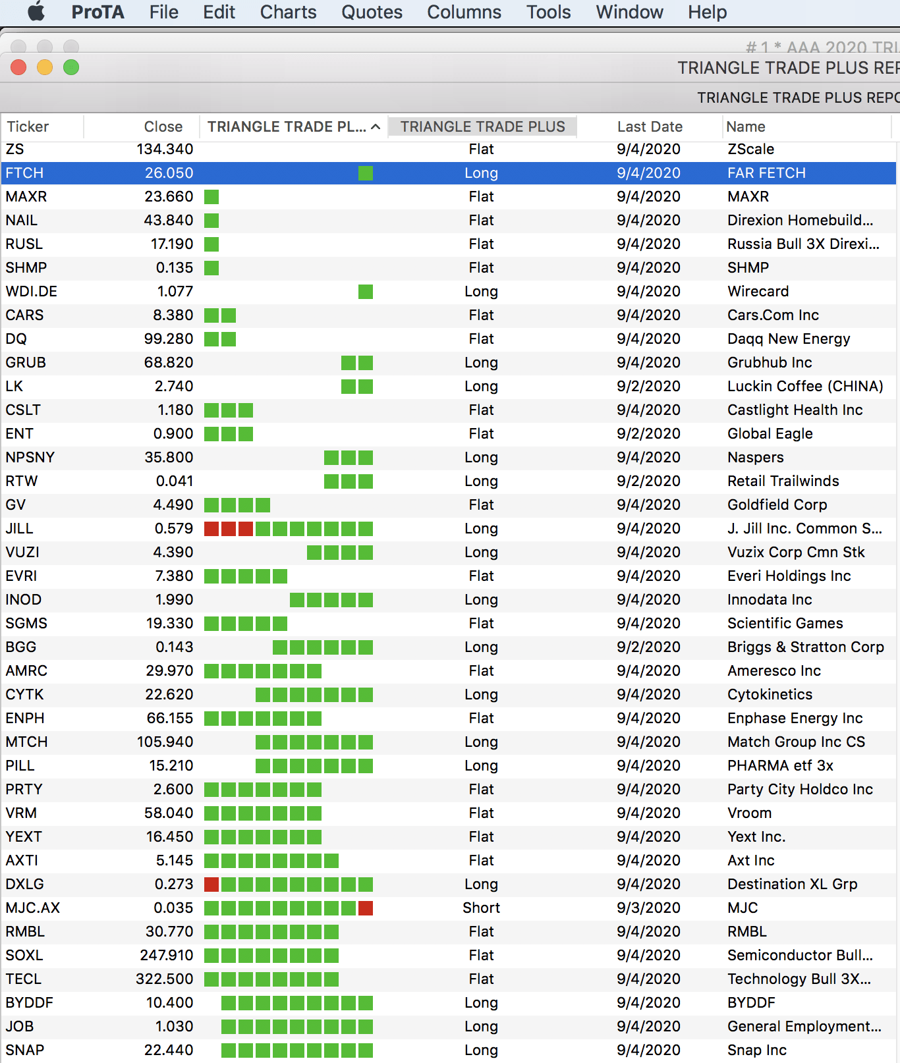Image resolution: width=900 pixels, height=1063 pixels.
Task: Open the Tools menu
Action: point(548,12)
